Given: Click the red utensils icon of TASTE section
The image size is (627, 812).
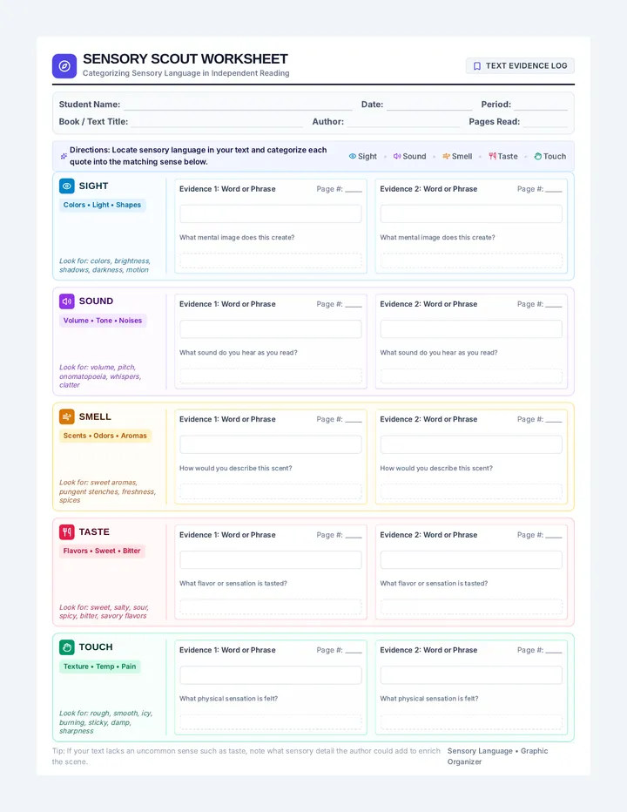Looking at the screenshot, I should 67,531.
